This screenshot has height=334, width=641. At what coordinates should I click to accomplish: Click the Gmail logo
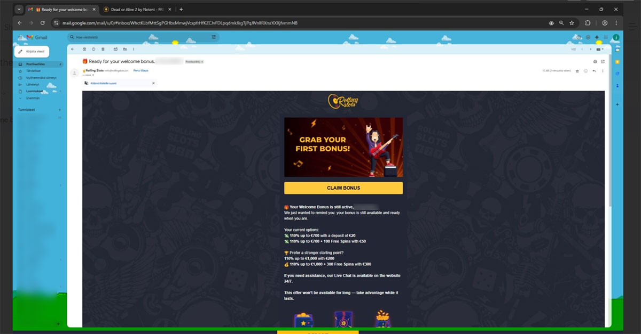pos(37,37)
